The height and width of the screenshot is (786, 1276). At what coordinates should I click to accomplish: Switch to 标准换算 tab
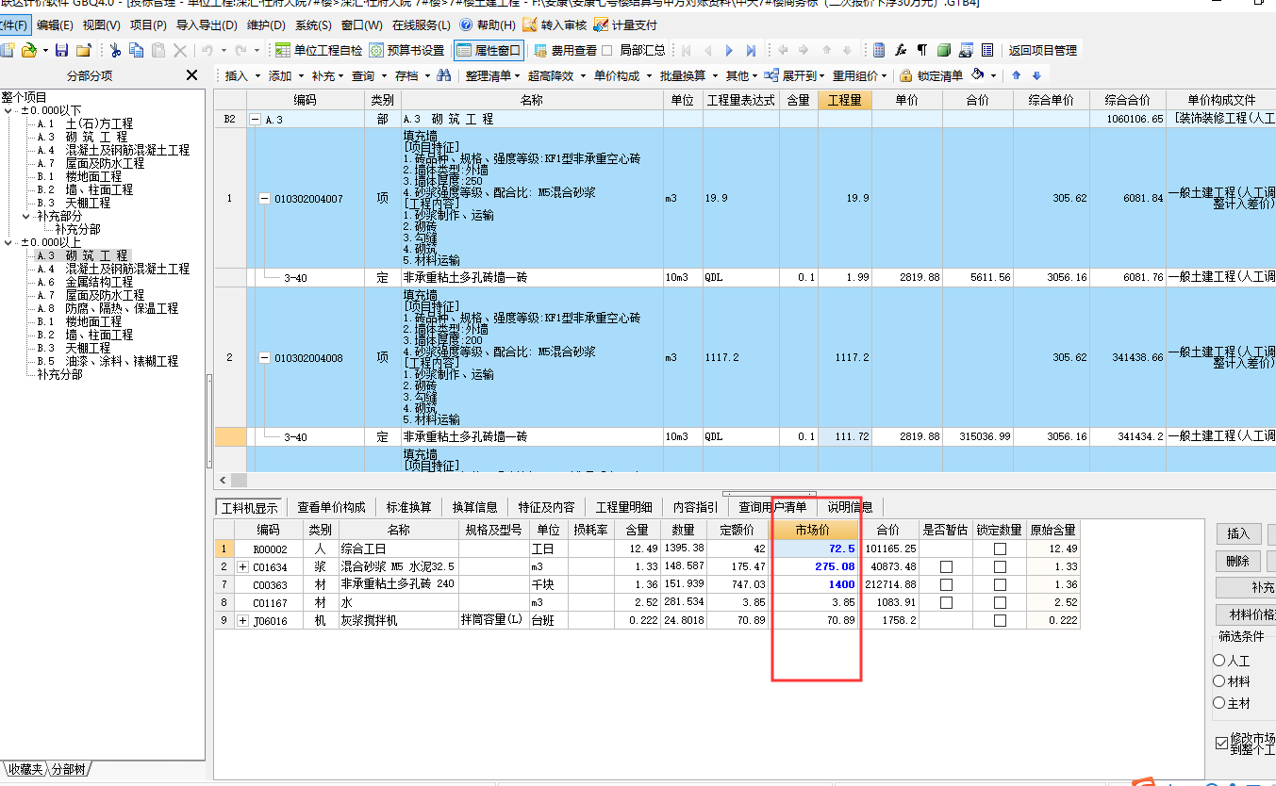[x=408, y=507]
